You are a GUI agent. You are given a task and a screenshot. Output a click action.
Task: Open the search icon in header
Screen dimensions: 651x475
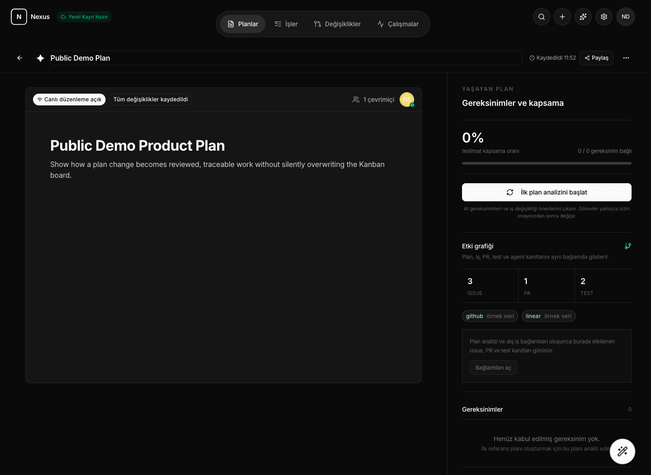coord(542,17)
